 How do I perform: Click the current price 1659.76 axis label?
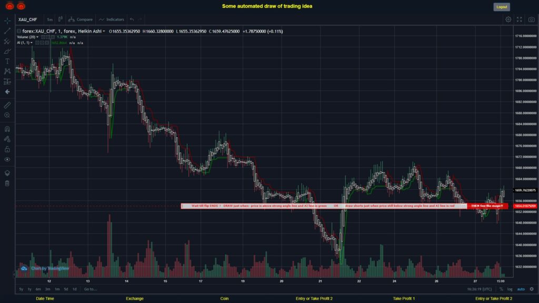(x=525, y=190)
